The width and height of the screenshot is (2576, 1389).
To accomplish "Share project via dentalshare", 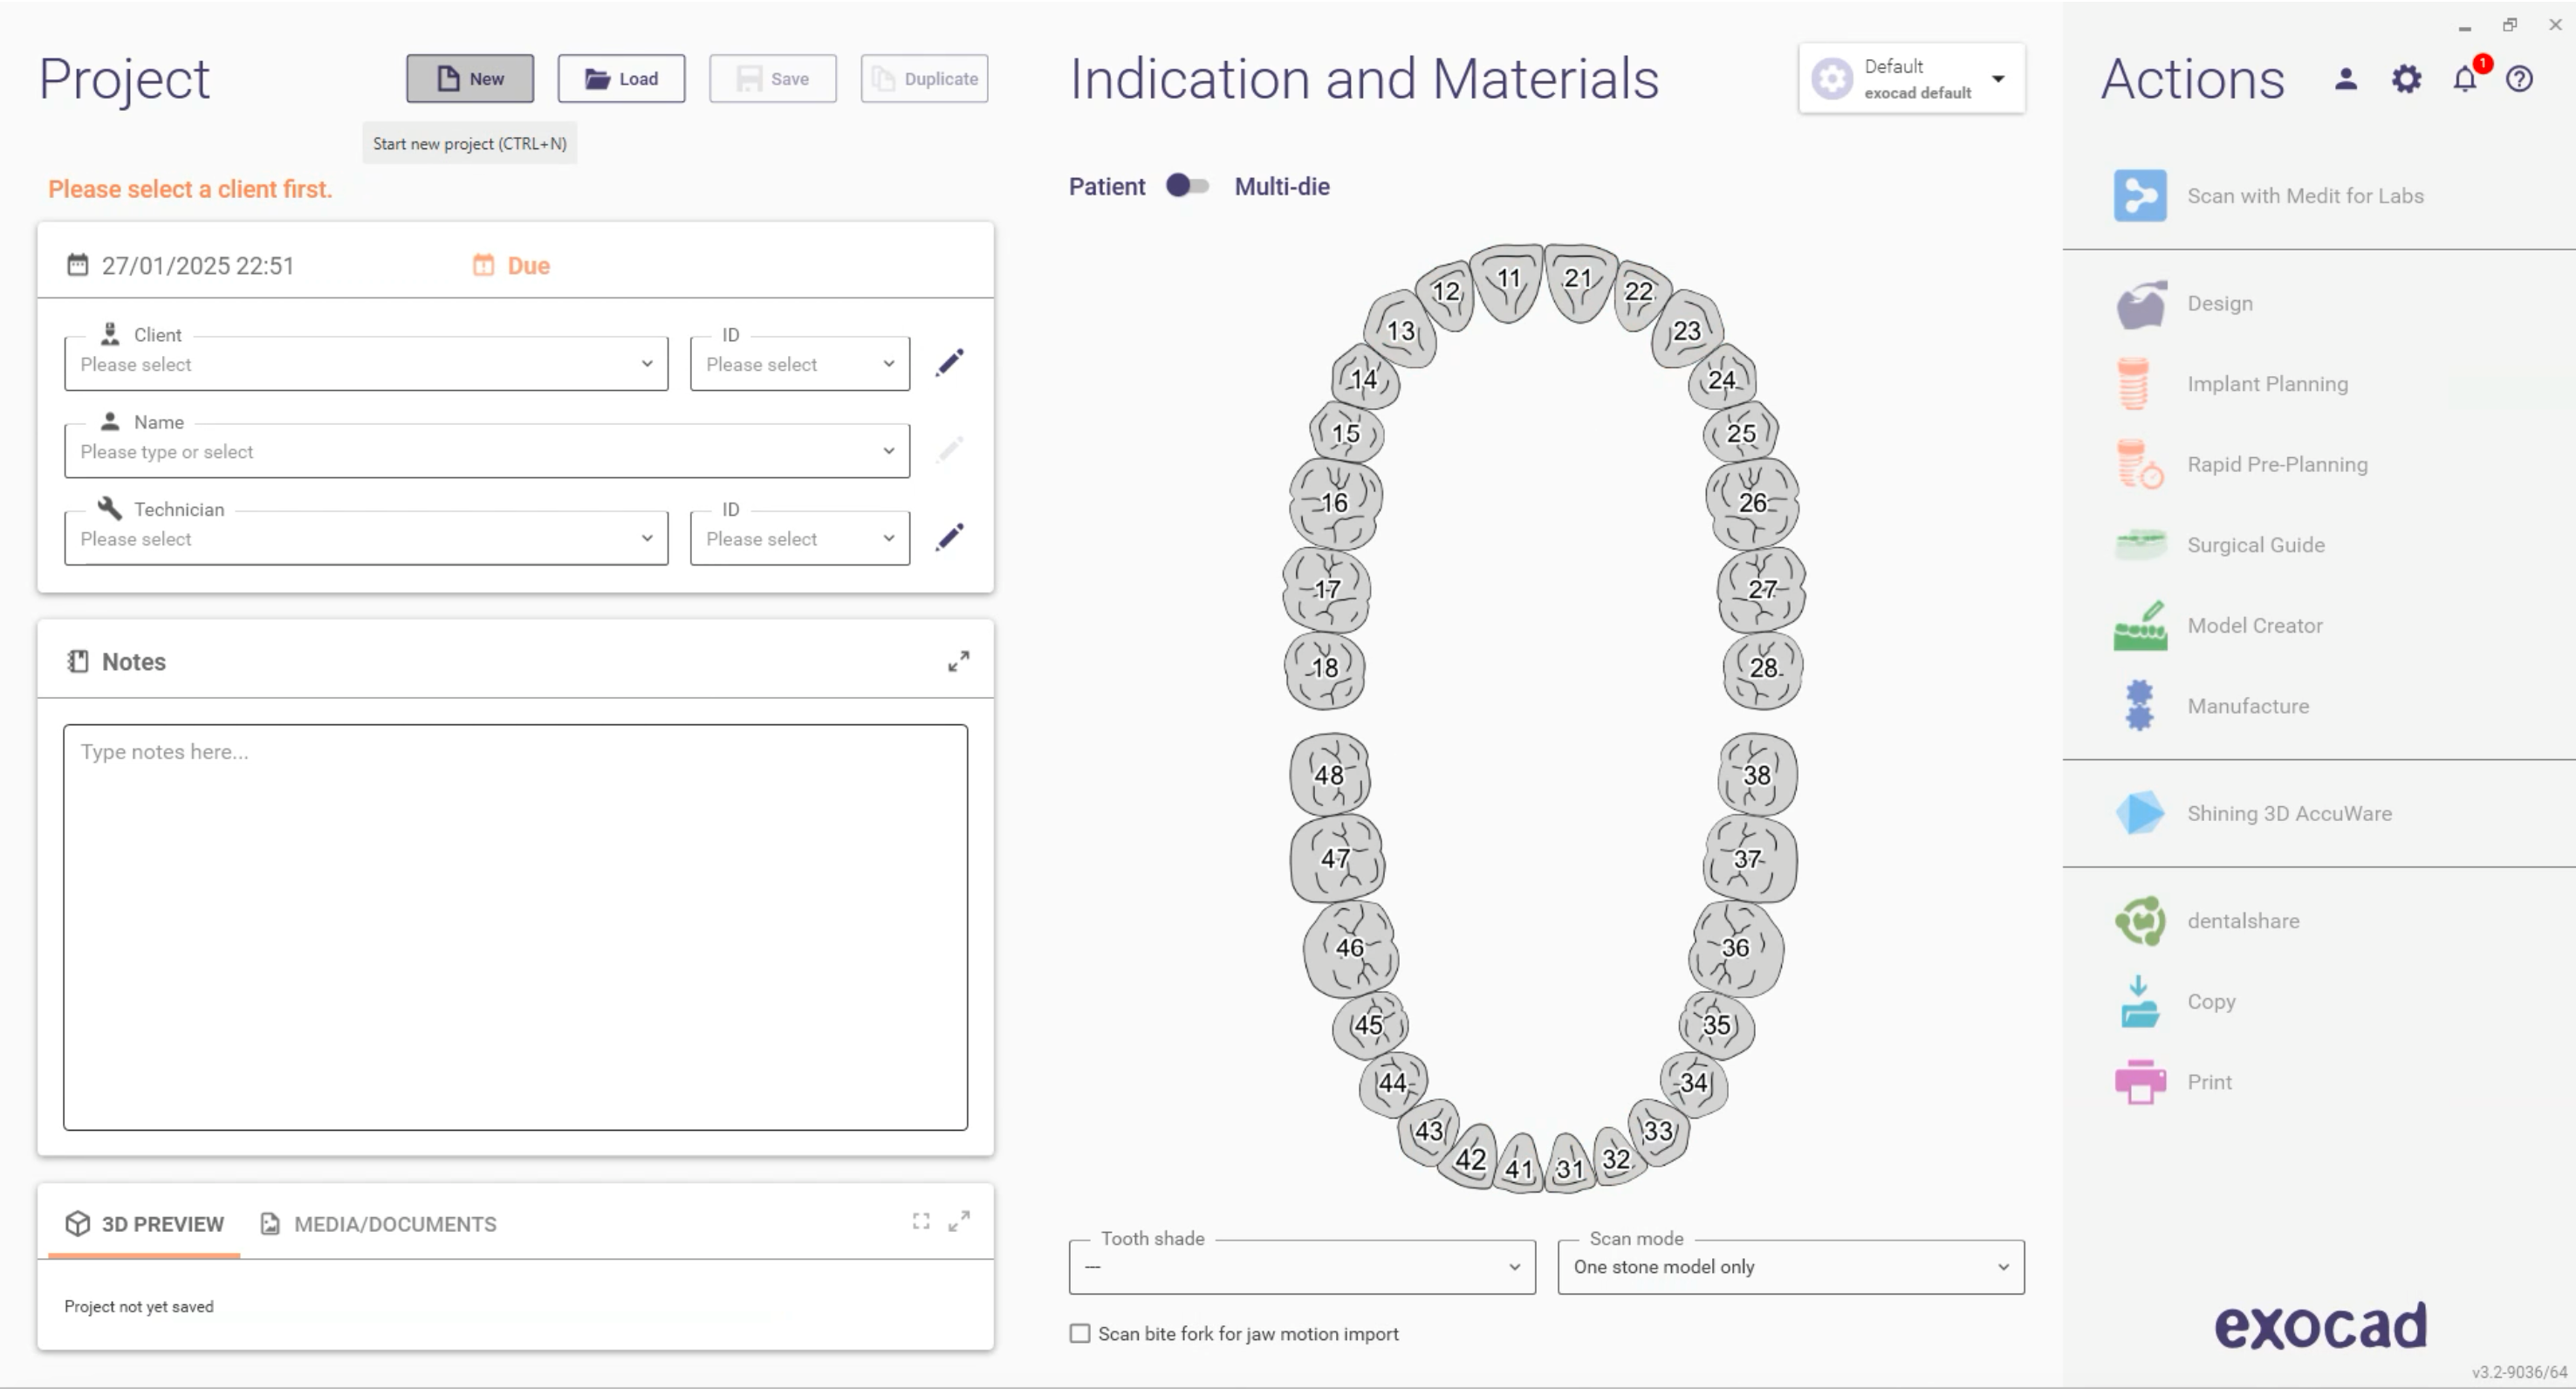I will click(2243, 920).
